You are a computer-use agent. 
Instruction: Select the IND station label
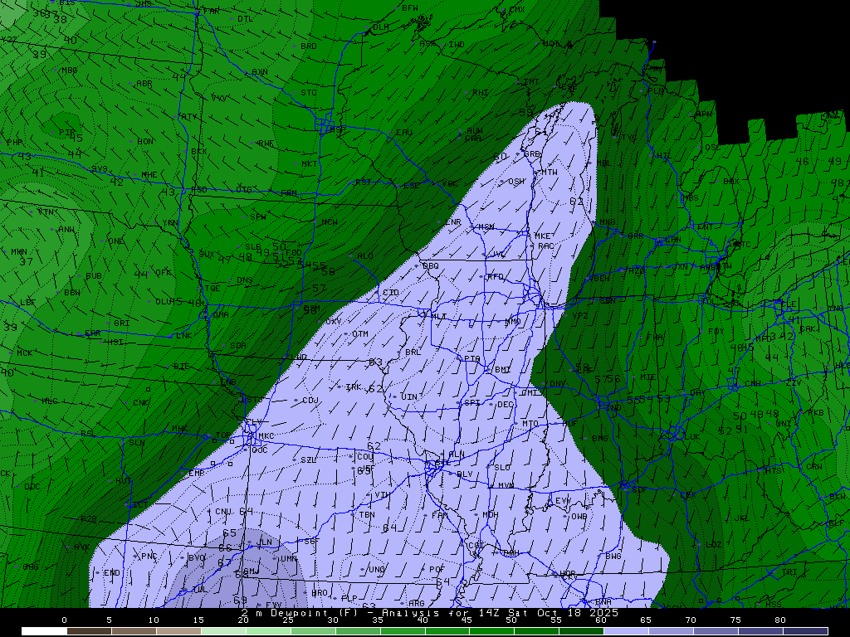click(613, 408)
